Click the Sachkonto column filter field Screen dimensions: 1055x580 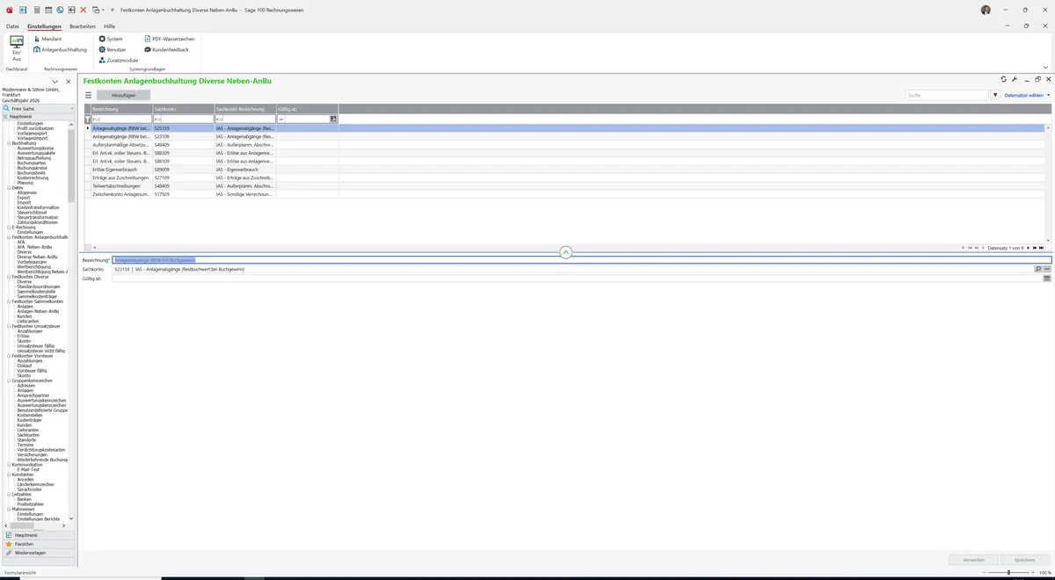coord(183,119)
